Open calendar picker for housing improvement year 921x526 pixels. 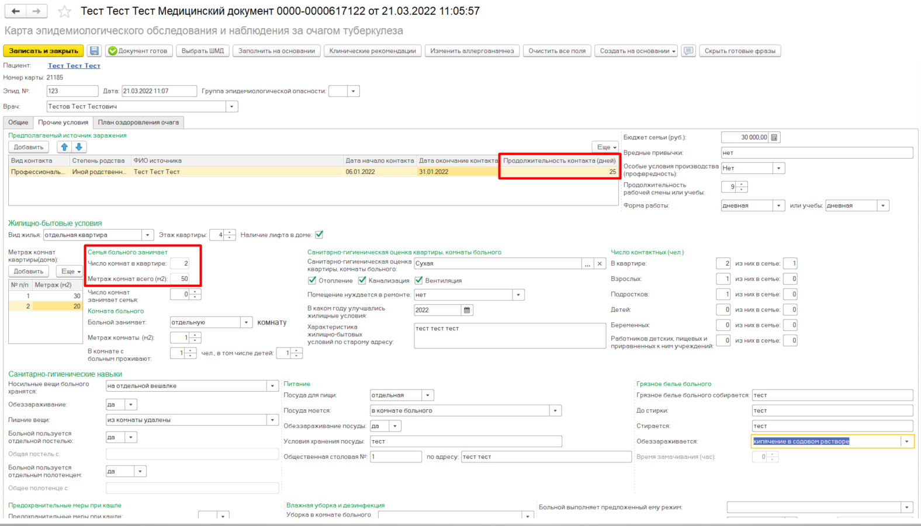click(467, 310)
